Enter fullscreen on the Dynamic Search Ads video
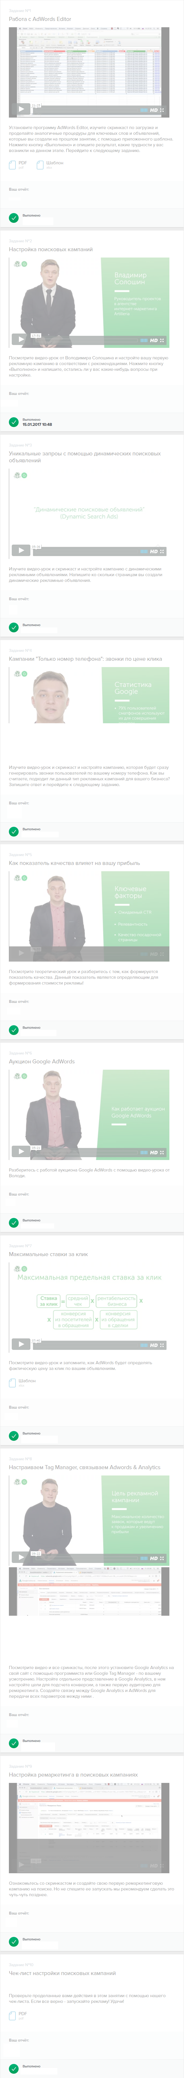Screen dimensions: 184x2078 pos(162,552)
